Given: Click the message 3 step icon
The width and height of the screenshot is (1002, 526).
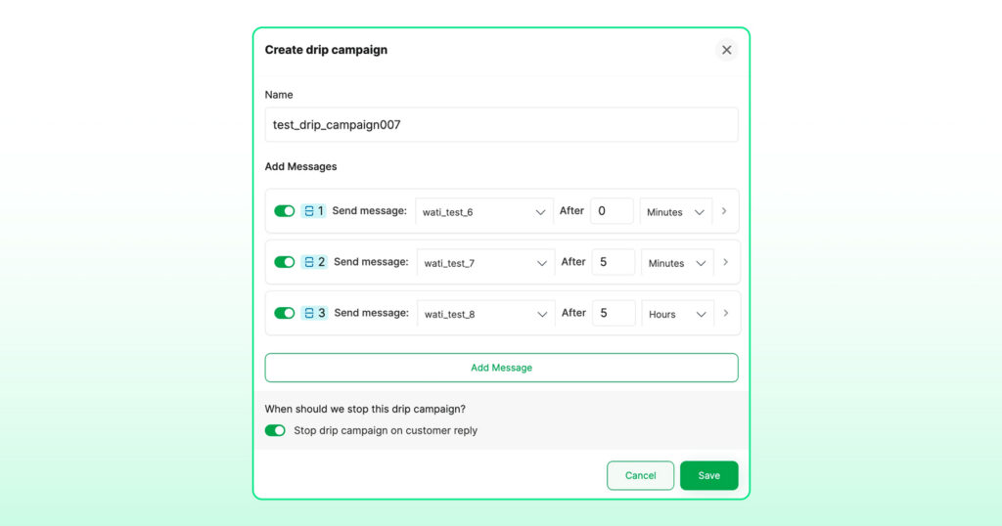Looking at the screenshot, I should [309, 314].
